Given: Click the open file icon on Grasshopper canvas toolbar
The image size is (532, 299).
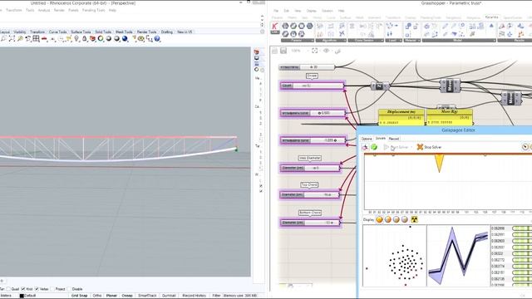Looking at the screenshot, I should pyautogui.click(x=275, y=51).
